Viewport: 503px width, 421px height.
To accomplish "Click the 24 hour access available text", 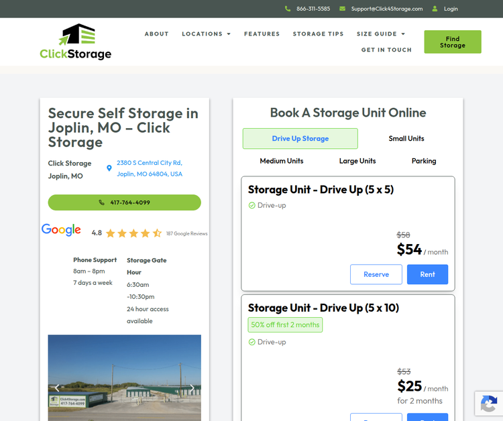I will (x=148, y=315).
